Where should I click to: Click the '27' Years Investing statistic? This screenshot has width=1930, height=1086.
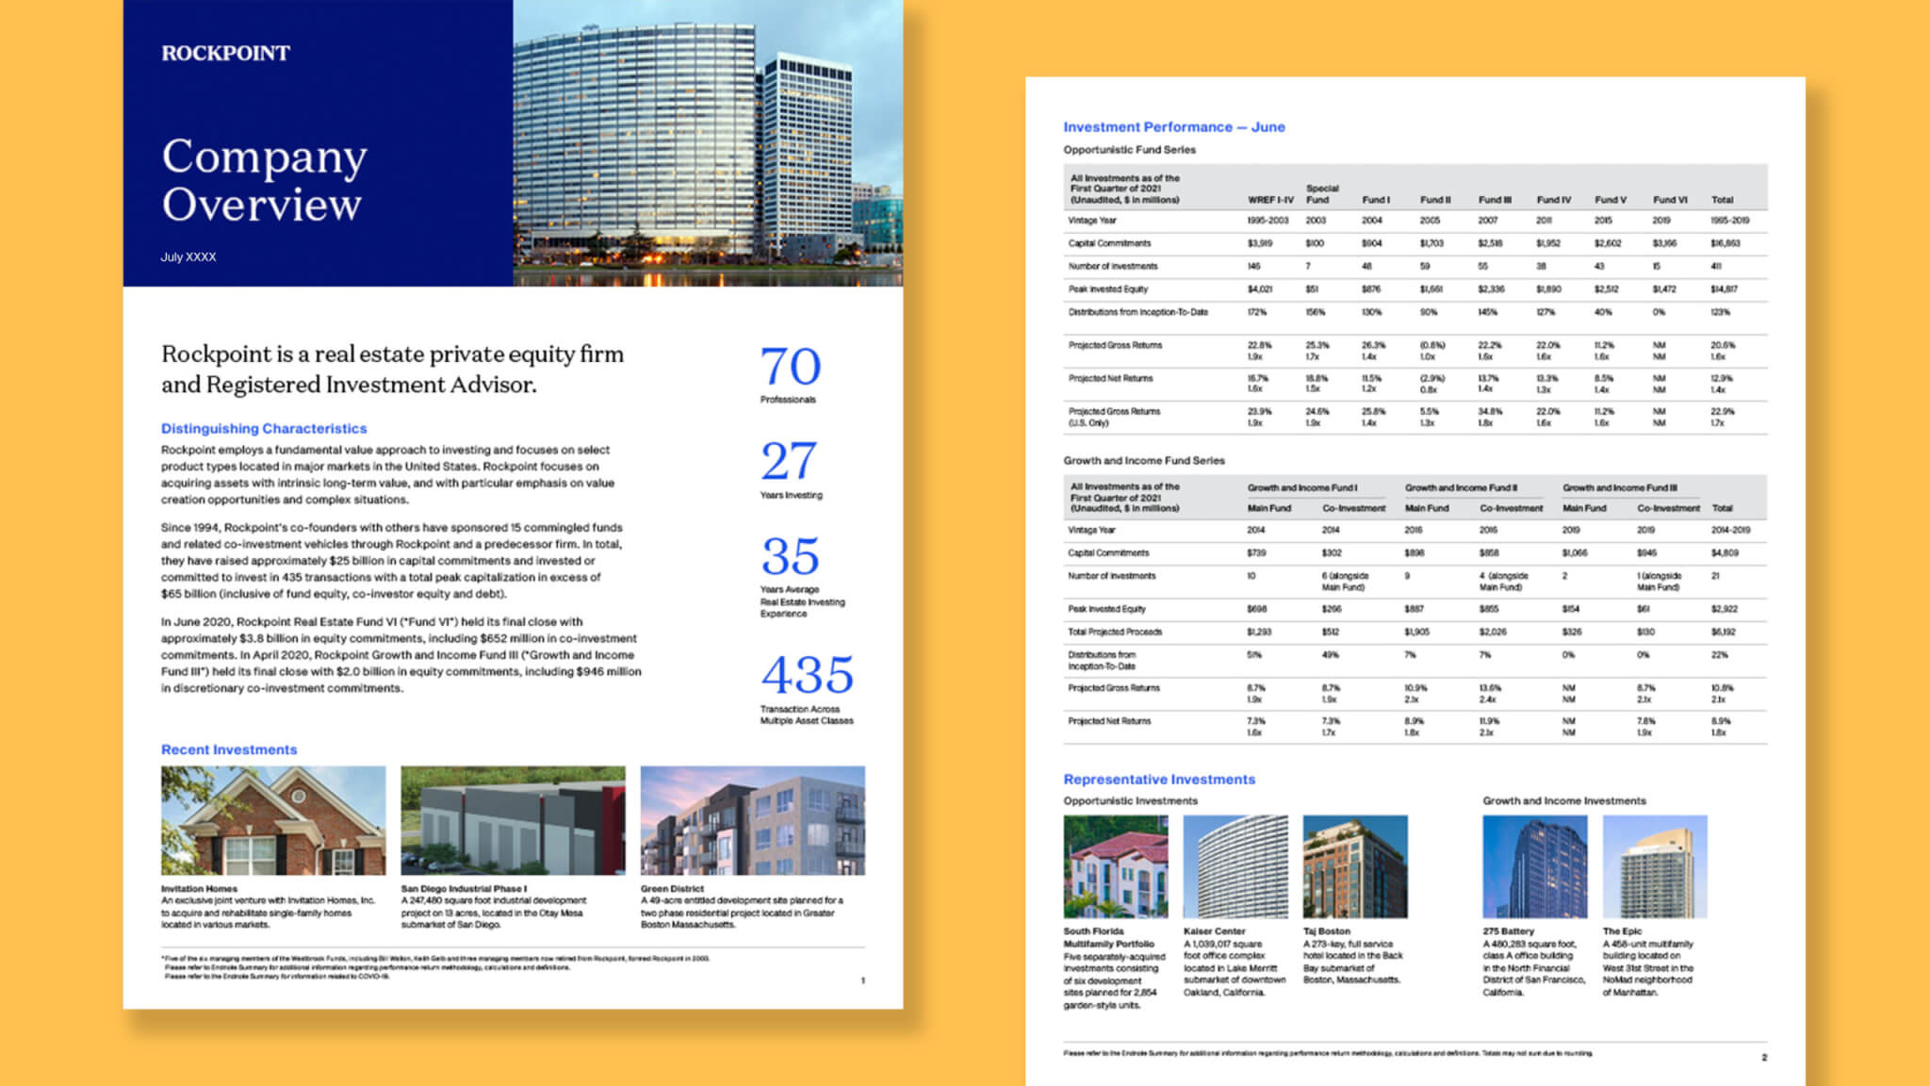(x=789, y=462)
